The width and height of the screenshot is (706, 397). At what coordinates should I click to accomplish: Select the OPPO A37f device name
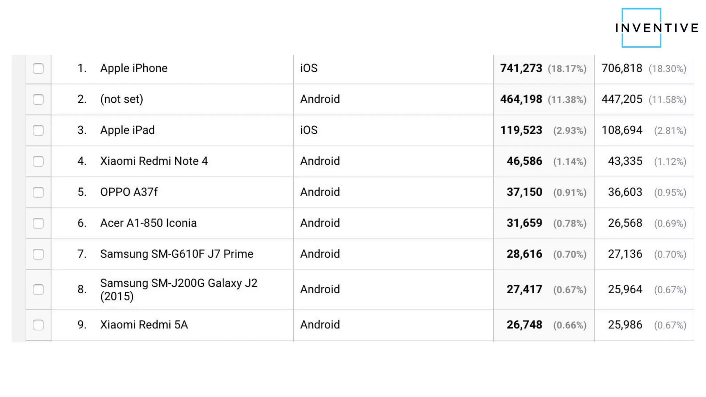129,192
